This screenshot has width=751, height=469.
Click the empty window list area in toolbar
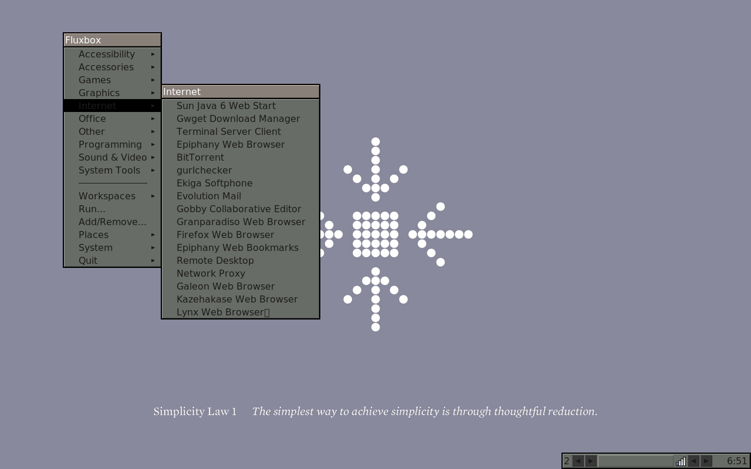[635, 461]
